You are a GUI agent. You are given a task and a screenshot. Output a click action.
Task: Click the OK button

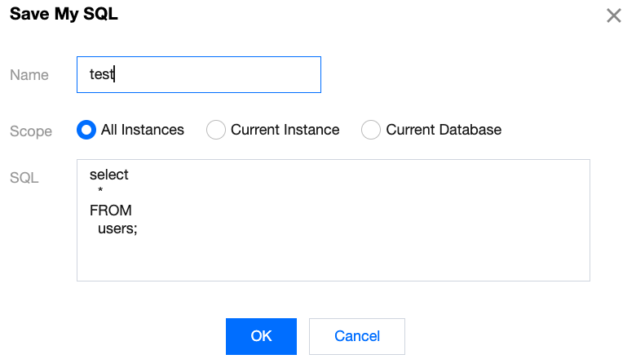261,336
